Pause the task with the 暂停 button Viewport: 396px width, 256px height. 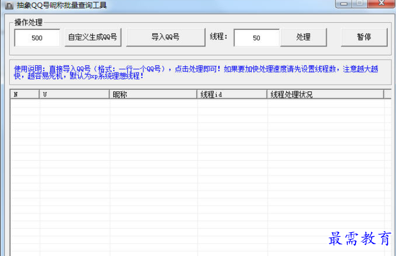[x=364, y=37]
